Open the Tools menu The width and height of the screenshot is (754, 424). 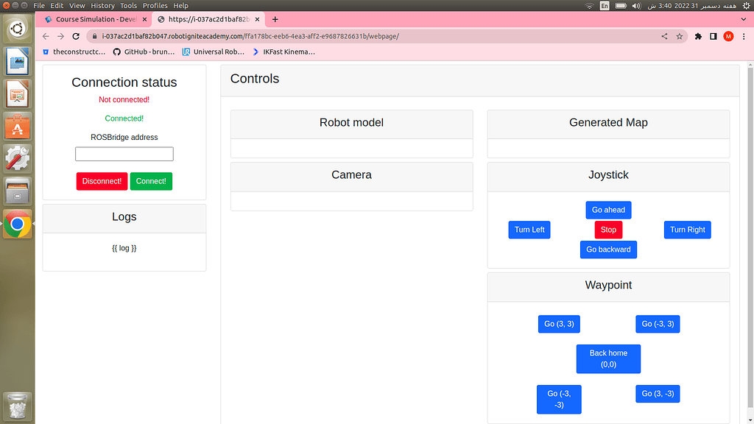pos(128,6)
